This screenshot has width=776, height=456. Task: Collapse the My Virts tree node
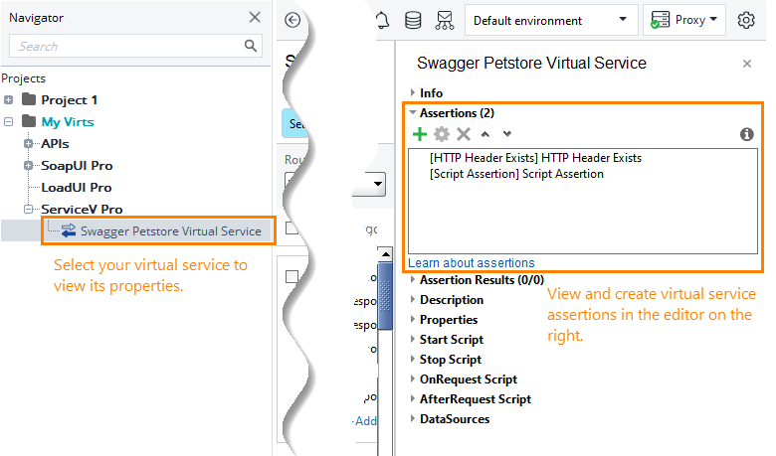8,121
